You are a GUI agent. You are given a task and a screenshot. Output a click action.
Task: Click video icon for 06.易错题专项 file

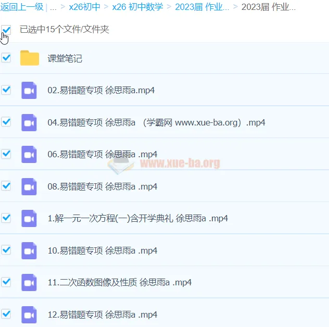(29, 155)
